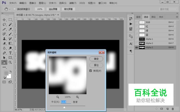Zoom in the Gaussian Blur preview
180x112 pixels.
tap(78, 97)
